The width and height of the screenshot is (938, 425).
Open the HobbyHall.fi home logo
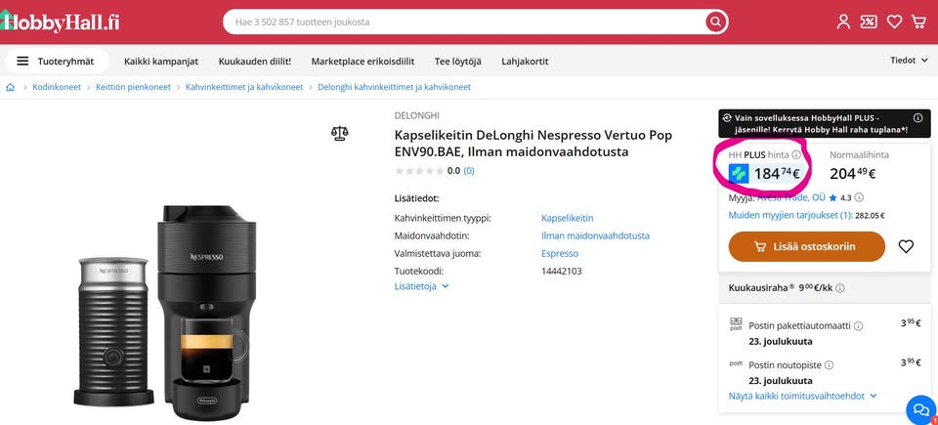pyautogui.click(x=60, y=21)
